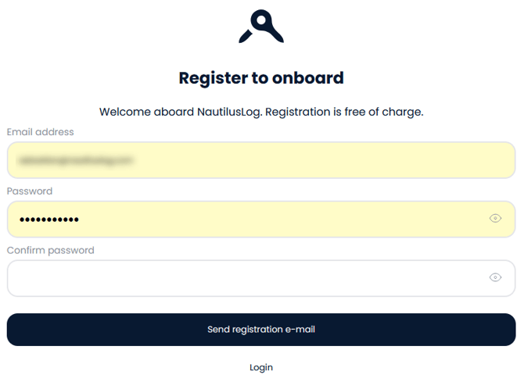Show the Password field characters

495,219
